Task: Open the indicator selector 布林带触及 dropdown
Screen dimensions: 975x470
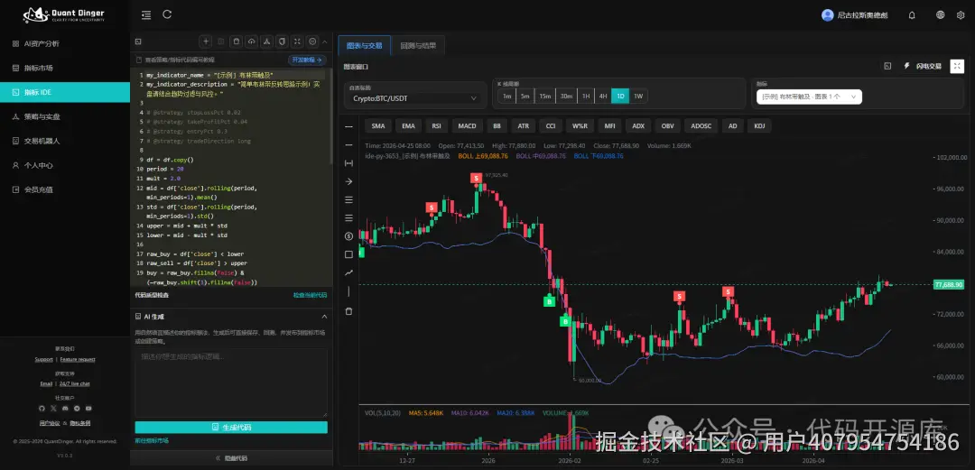Action: pyautogui.click(x=809, y=97)
